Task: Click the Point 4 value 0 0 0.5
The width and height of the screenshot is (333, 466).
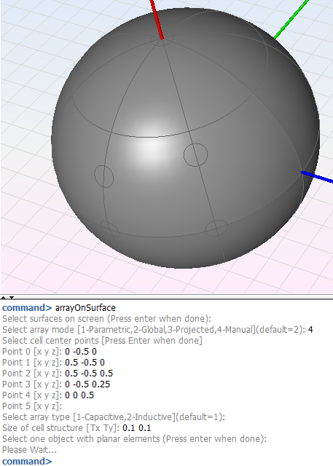Action: [79, 395]
